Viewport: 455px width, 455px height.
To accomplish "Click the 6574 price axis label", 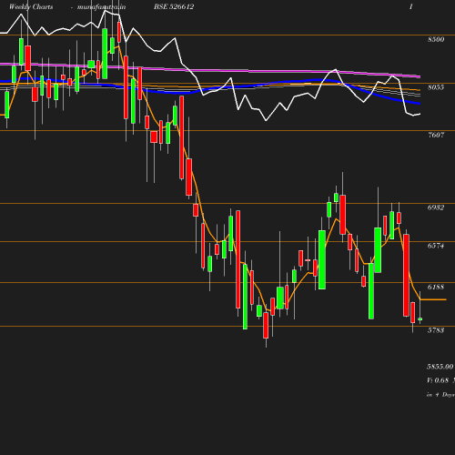I will coord(436,246).
